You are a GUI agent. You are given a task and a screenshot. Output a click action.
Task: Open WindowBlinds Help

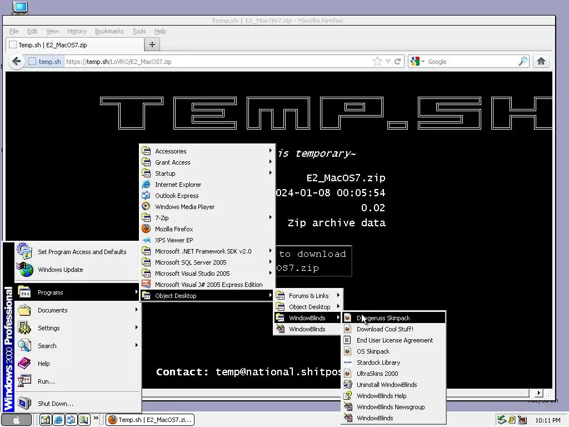click(x=394, y=396)
